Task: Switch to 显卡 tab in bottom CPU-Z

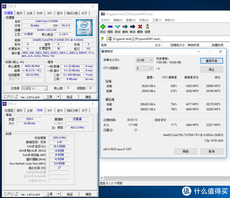Action: (x=60, y=111)
